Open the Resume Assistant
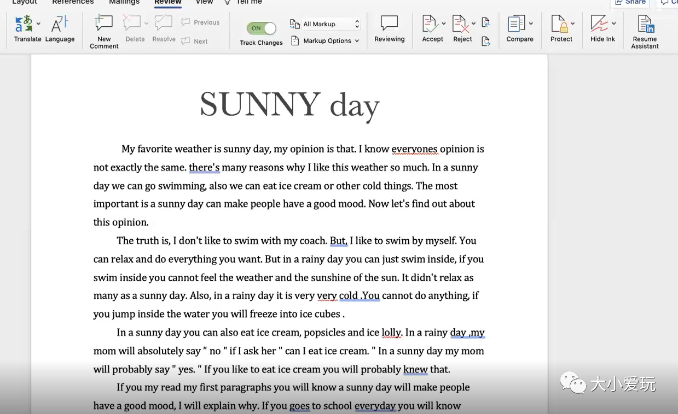 click(645, 25)
